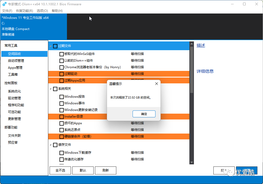Open the 帮助(H) menu
Image resolution: width=263 pixels, height=184 pixels.
(x=57, y=11)
